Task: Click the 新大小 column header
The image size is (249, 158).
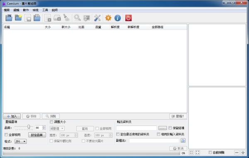Action: coord(69,27)
